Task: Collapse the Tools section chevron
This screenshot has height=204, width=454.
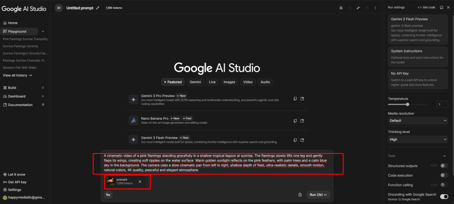Action: pos(445,156)
